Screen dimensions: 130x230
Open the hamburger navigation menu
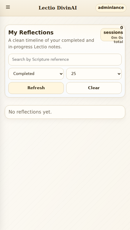click(8, 7)
